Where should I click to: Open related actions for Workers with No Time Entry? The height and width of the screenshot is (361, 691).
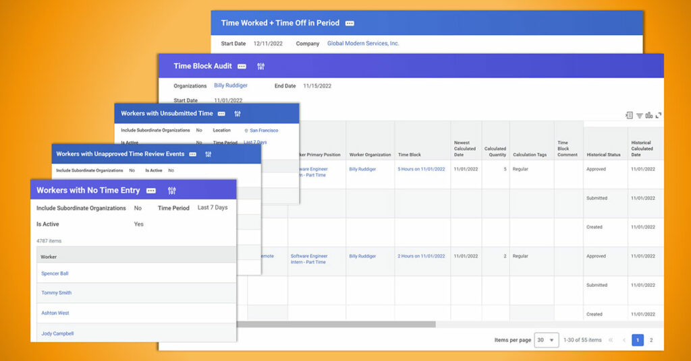(151, 191)
